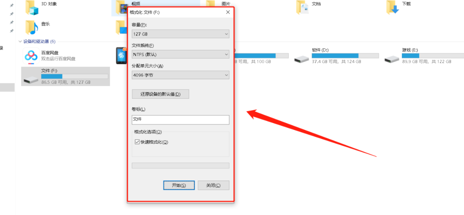Click the 关闭(C) close button

pos(213,186)
